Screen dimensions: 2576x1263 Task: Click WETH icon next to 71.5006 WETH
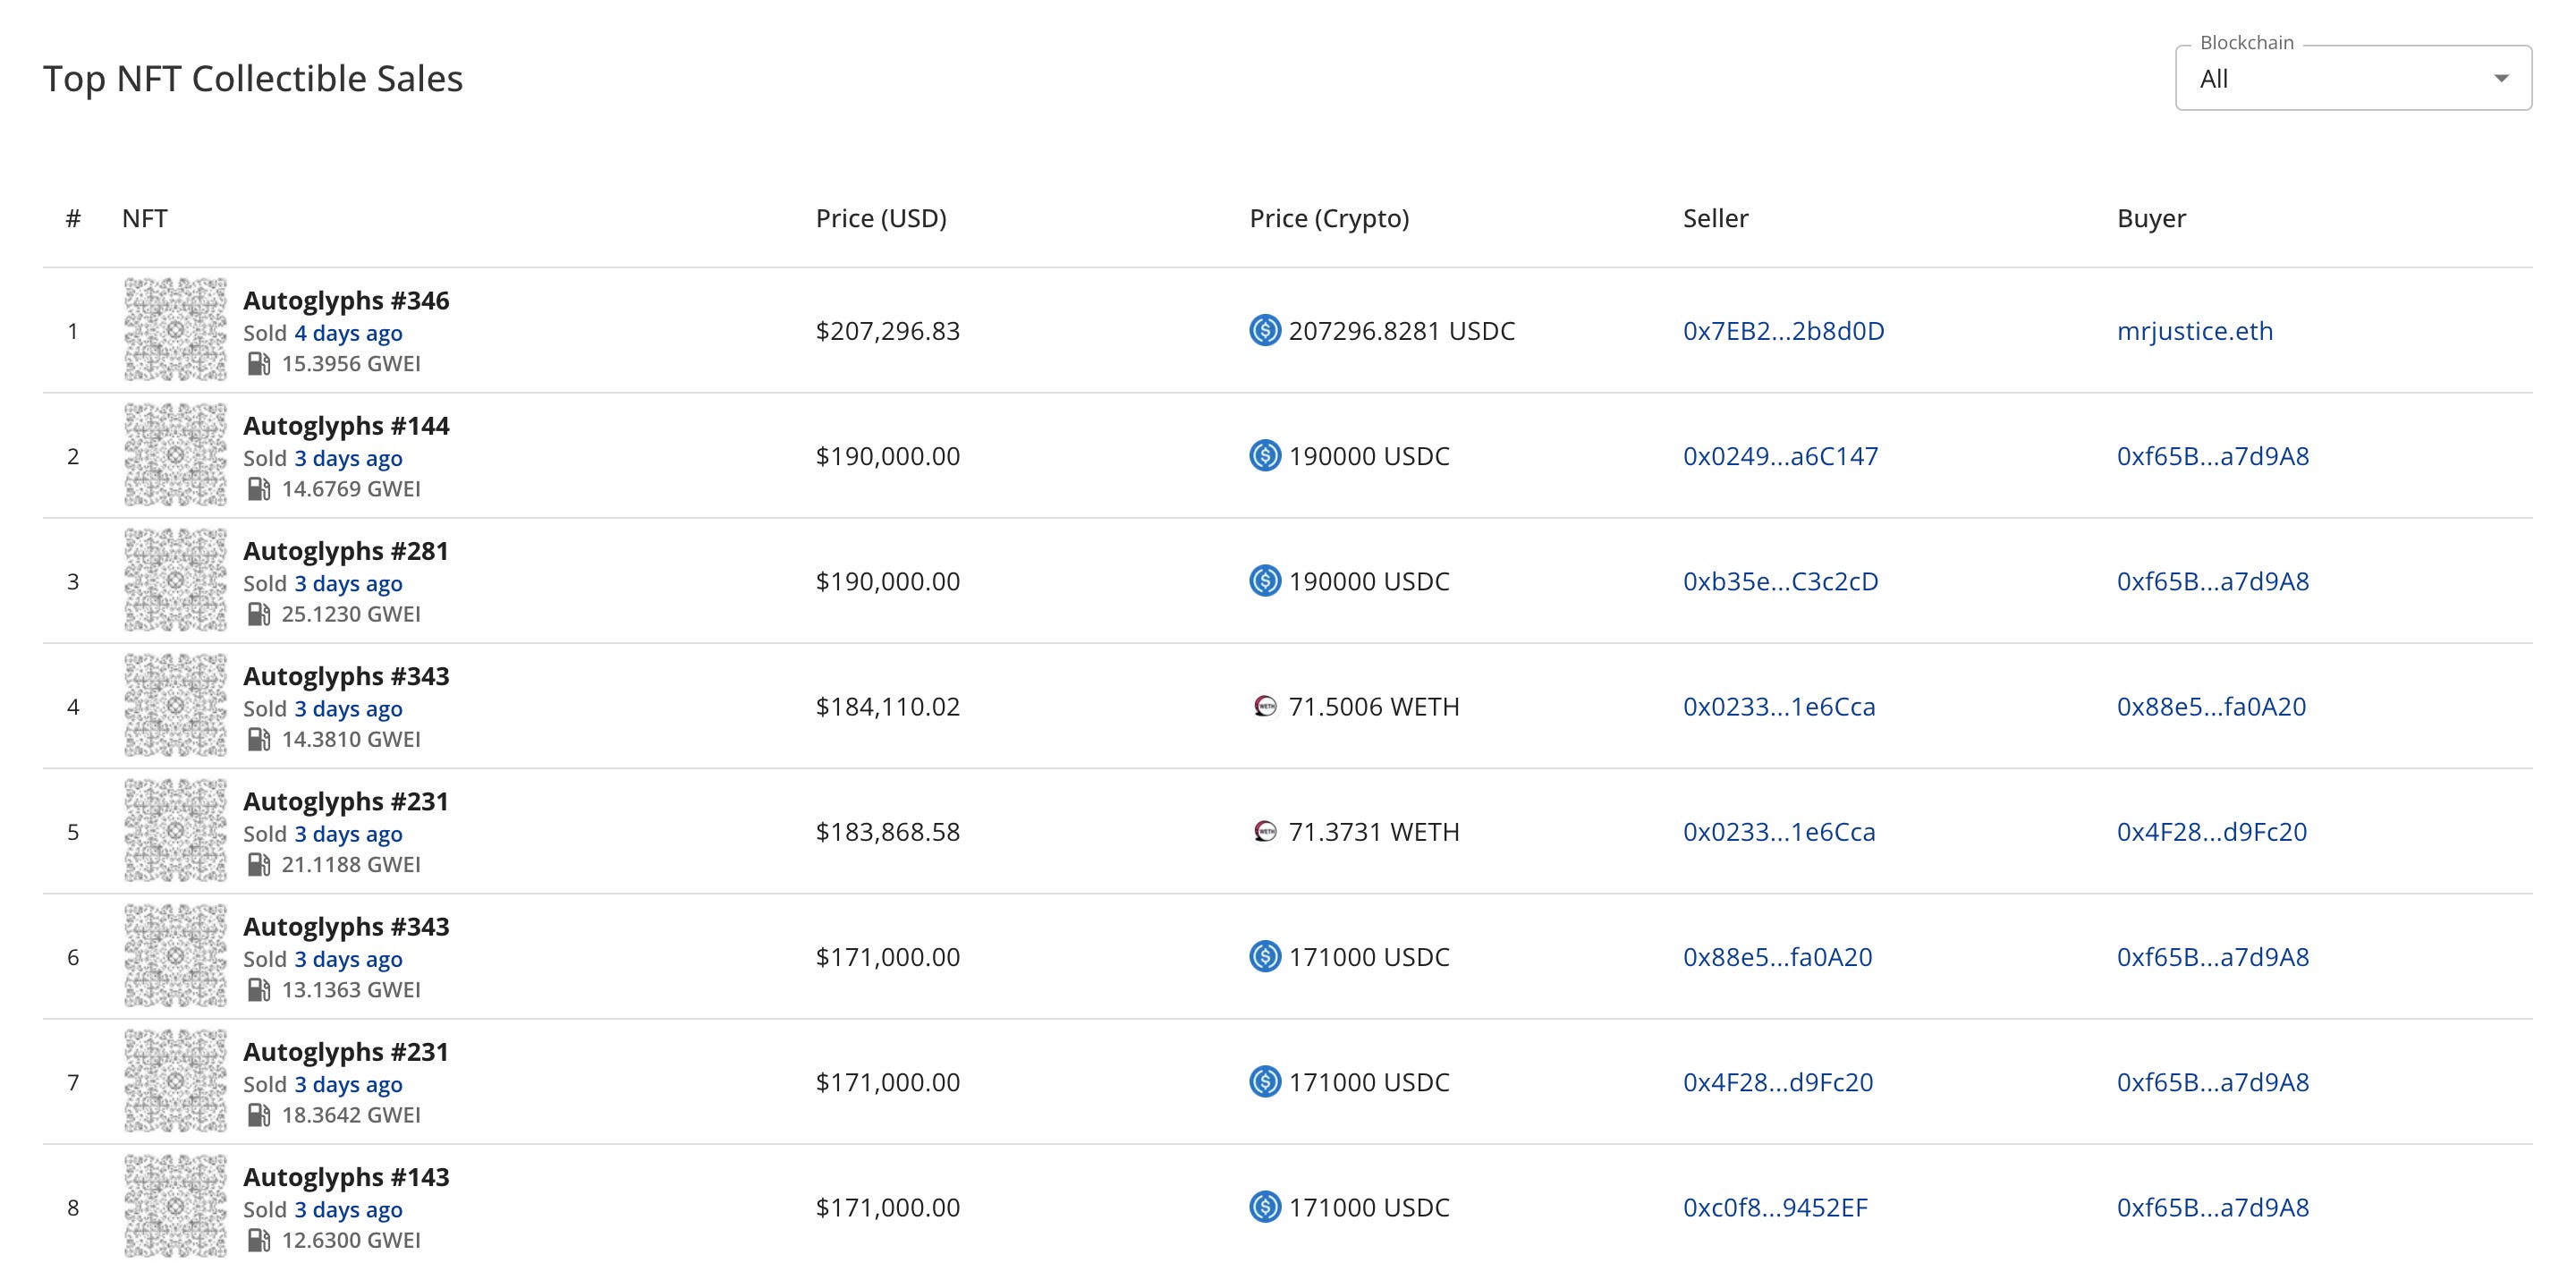(x=1265, y=706)
